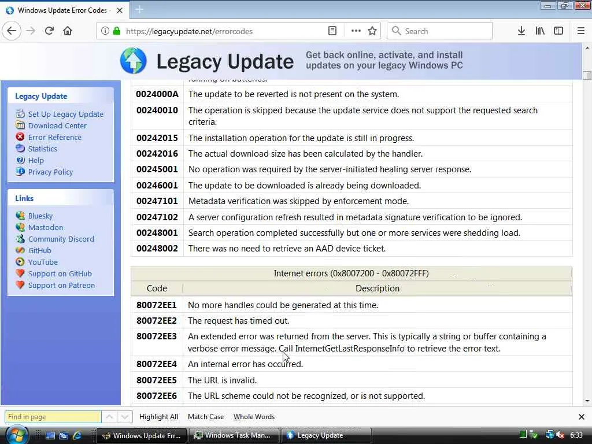Open the page actions three-dot menu

[x=356, y=31]
